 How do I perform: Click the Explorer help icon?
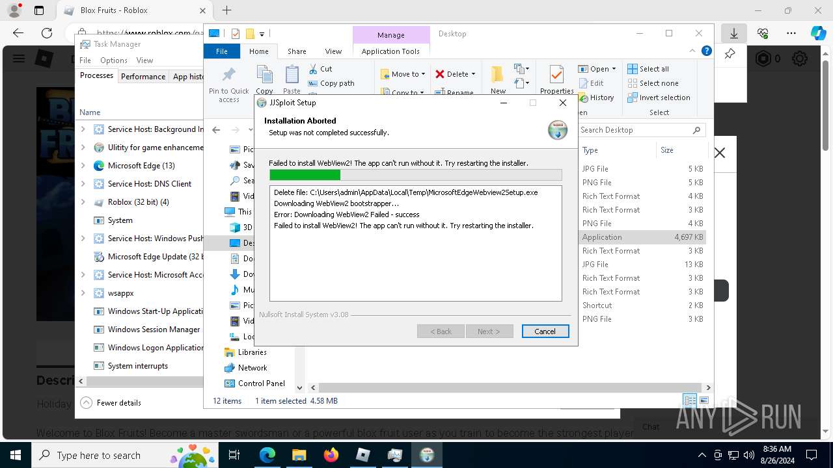[x=706, y=51]
